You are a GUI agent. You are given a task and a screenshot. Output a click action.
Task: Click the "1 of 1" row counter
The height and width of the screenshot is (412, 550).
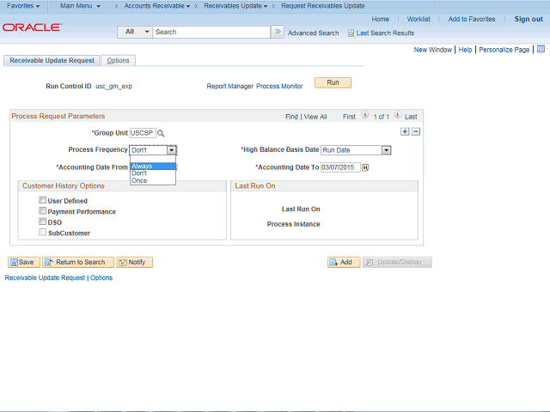381,117
